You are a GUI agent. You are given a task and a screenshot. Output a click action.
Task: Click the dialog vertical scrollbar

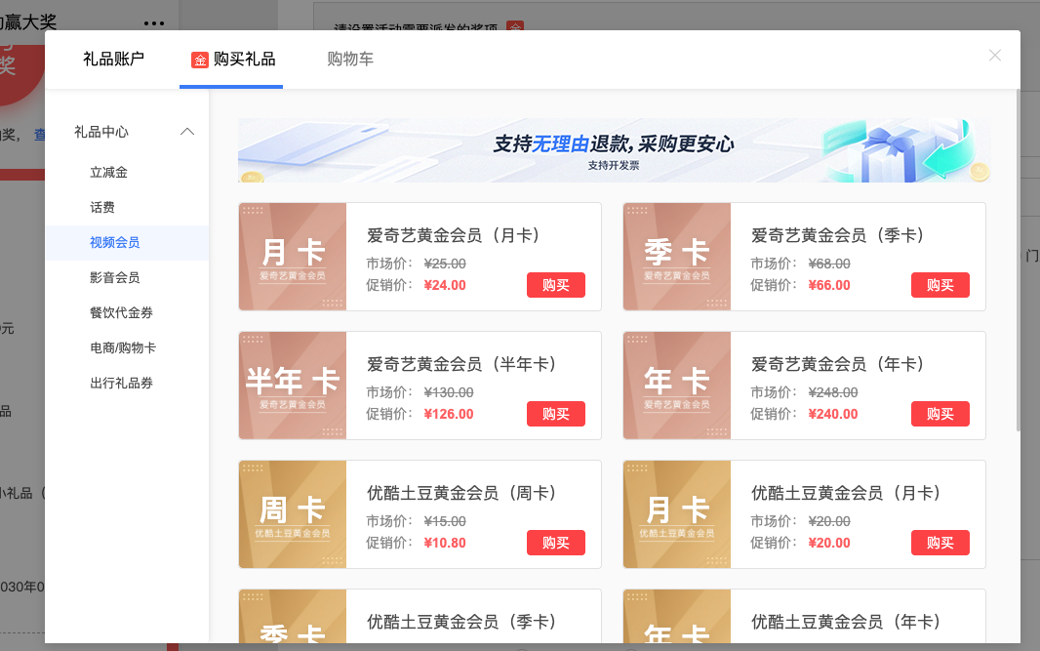pyautogui.click(x=1018, y=261)
